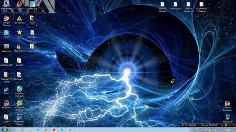Launch Google Chrome from the desktop
This screenshot has width=236, height=132.
6,21
